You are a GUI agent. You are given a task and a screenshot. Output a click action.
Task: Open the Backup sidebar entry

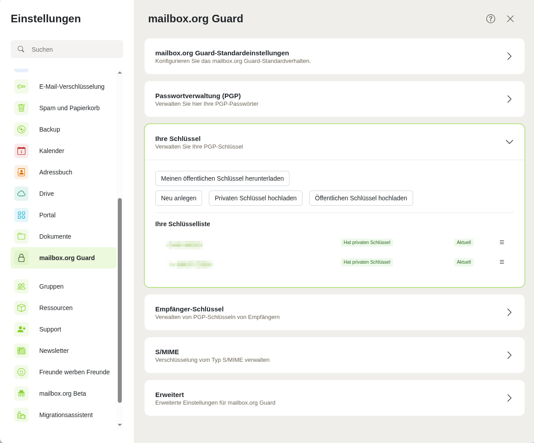click(64, 129)
